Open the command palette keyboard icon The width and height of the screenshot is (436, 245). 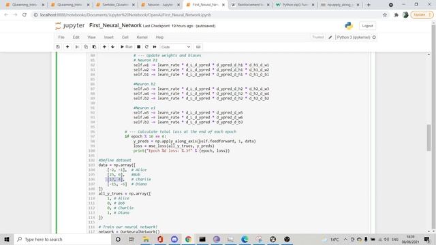[198, 47]
